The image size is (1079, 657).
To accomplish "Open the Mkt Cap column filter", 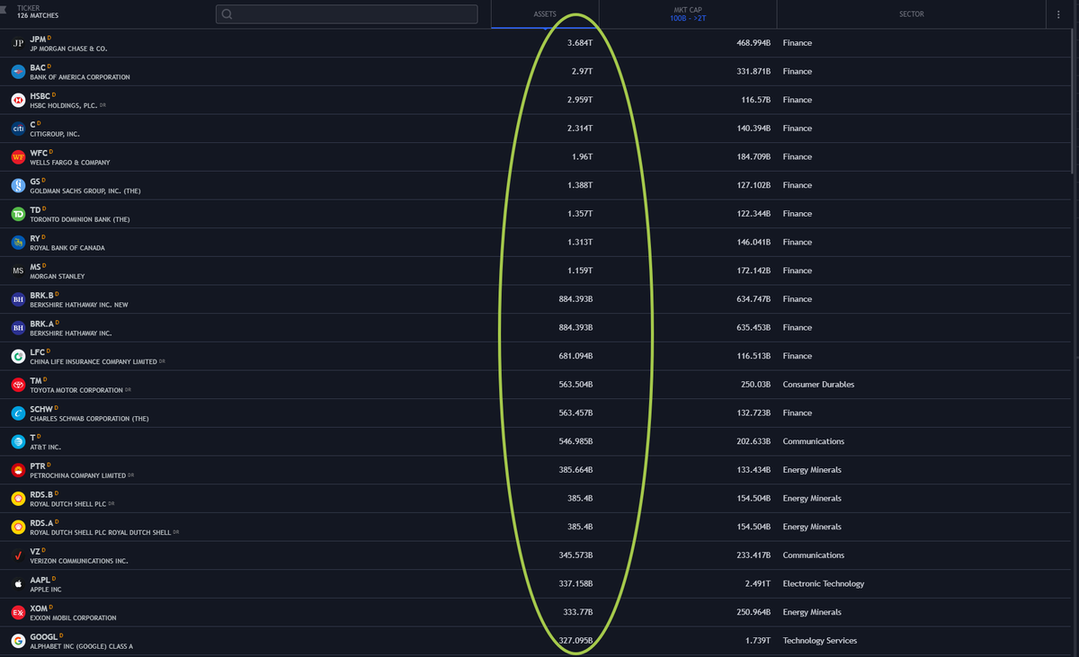I will click(x=688, y=14).
